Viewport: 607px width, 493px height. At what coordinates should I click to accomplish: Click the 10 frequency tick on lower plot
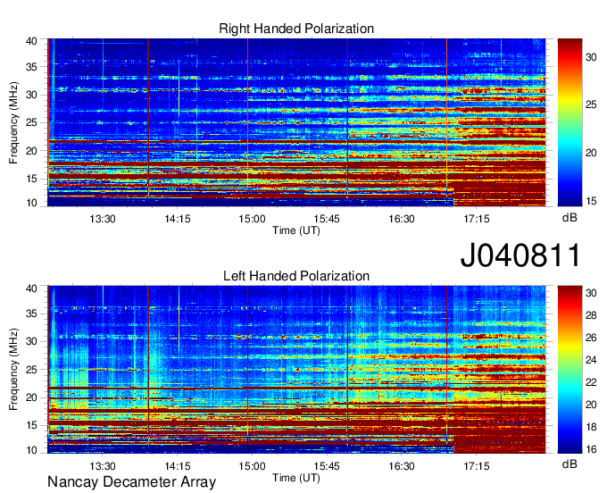pos(32,450)
